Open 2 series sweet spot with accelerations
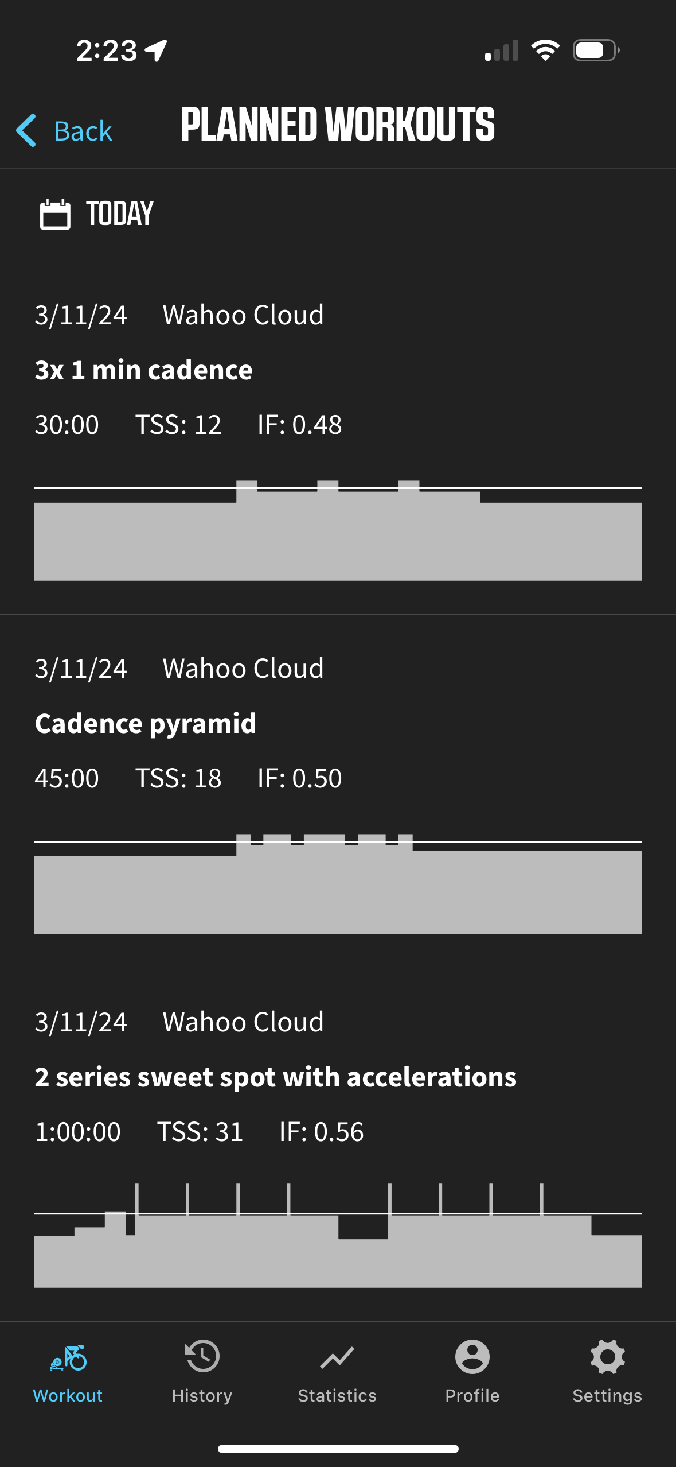676x1467 pixels. pos(275,1077)
